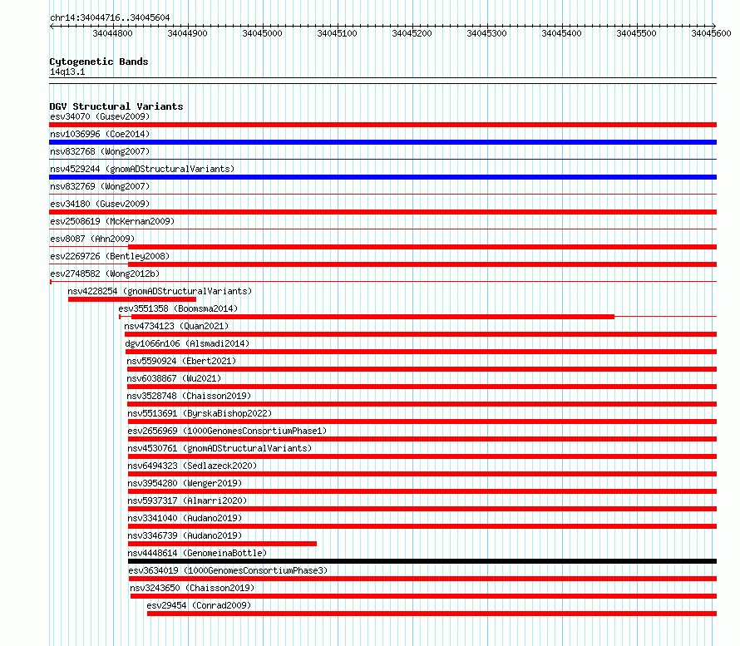The image size is (740, 646).
Task: Open variant nsv832769 (Wong2007)
Action: (100, 186)
